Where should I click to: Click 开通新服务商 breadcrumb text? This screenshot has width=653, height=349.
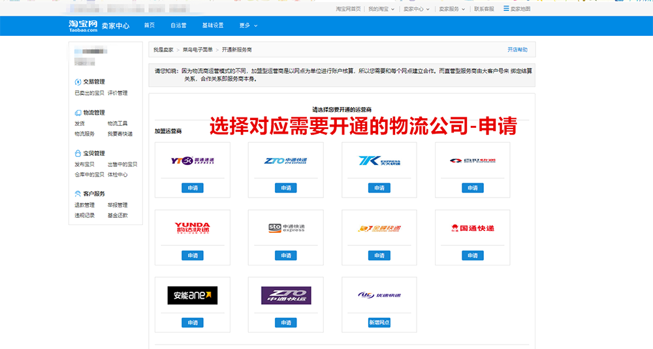click(x=236, y=50)
